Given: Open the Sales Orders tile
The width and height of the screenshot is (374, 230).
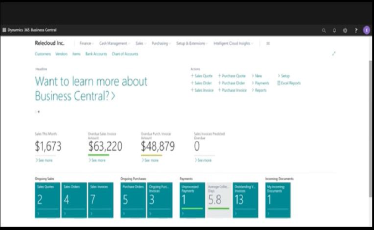Looking at the screenshot, I should [74, 200].
